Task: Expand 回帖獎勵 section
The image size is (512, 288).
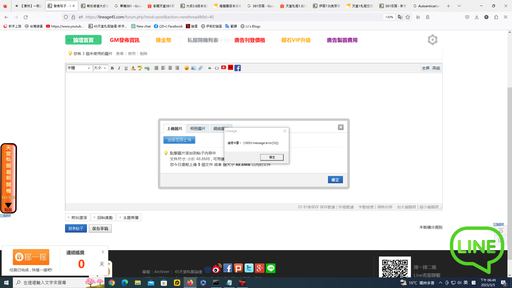Action: [x=103, y=218]
